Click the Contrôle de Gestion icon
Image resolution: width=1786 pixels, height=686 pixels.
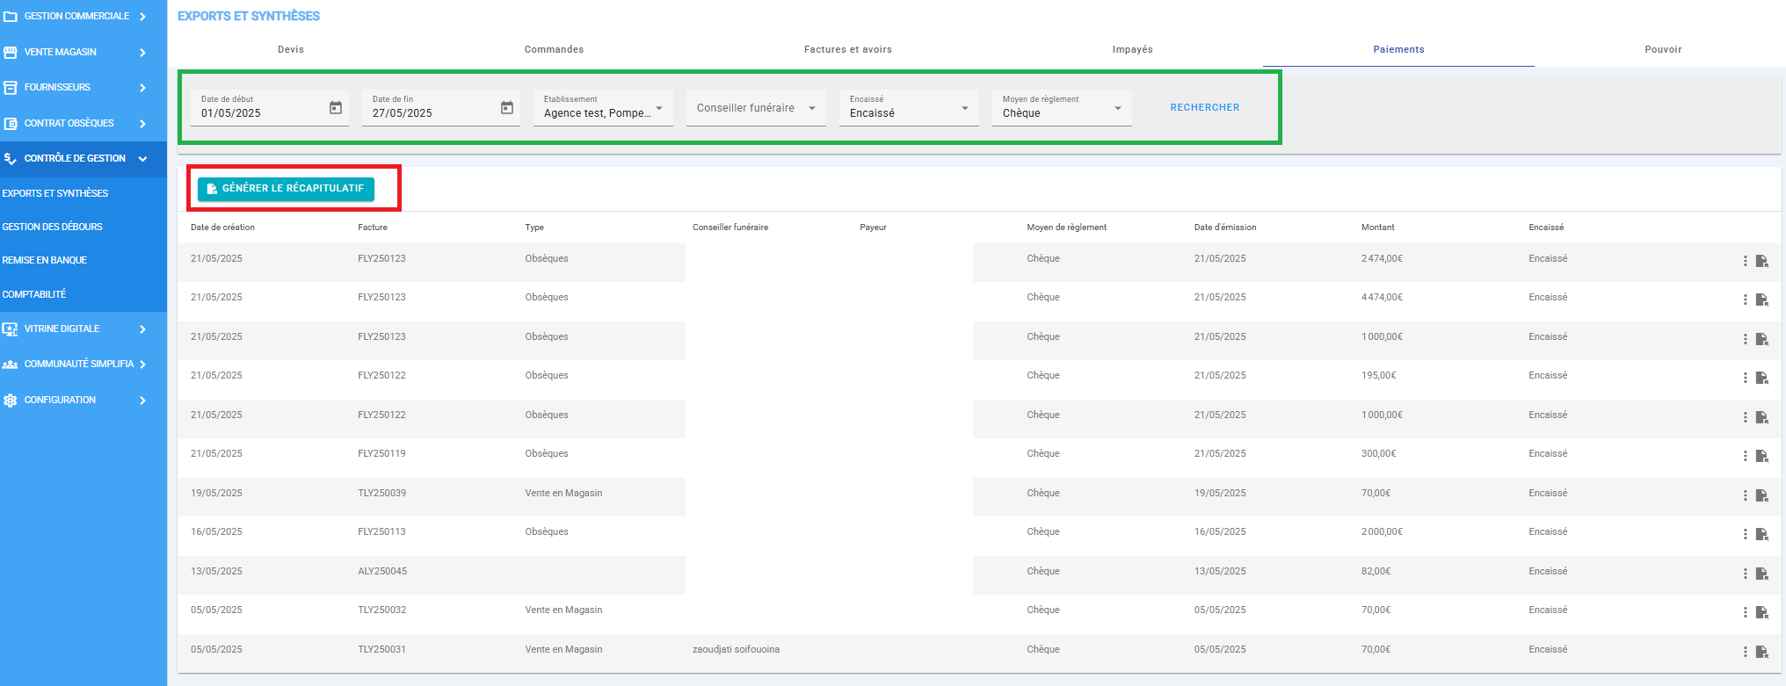click(11, 158)
